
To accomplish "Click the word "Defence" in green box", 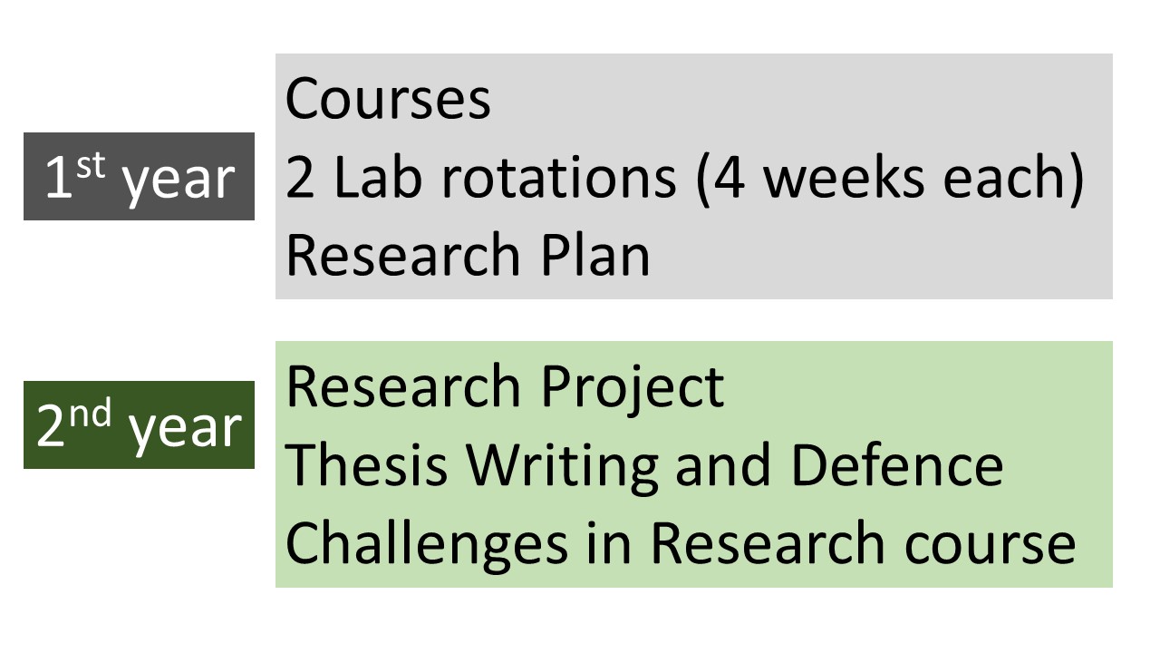I will (896, 464).
